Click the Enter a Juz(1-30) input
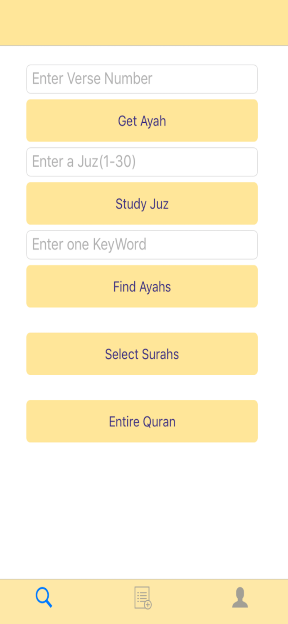 142,162
